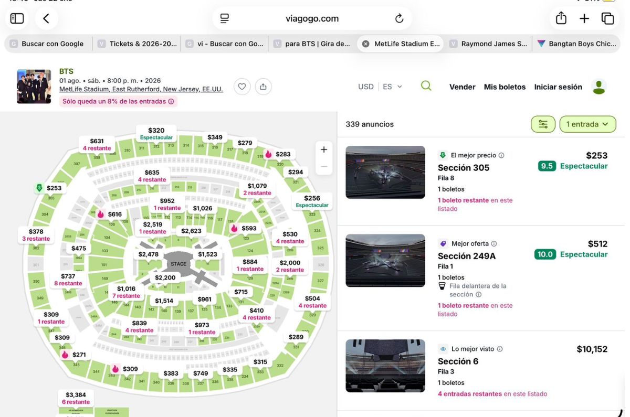Open the MetLife Stadium venue link
The image size is (630, 417).
141,89
